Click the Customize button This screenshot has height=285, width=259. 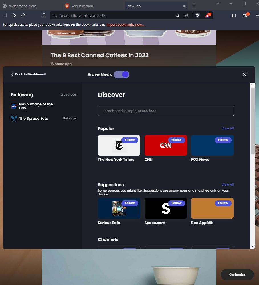[237, 274]
